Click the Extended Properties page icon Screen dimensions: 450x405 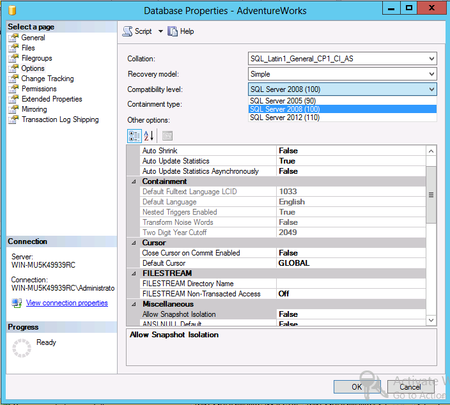13,99
